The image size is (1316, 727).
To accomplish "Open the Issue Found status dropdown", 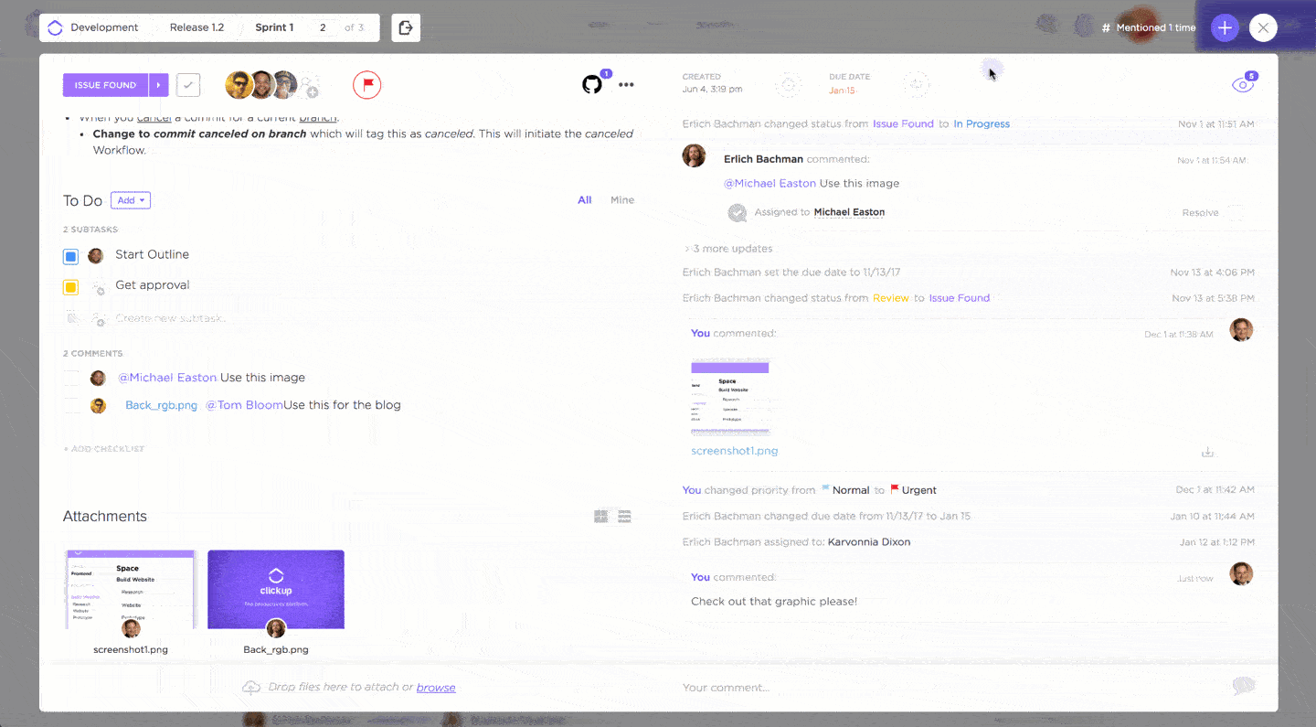I will [x=106, y=85].
